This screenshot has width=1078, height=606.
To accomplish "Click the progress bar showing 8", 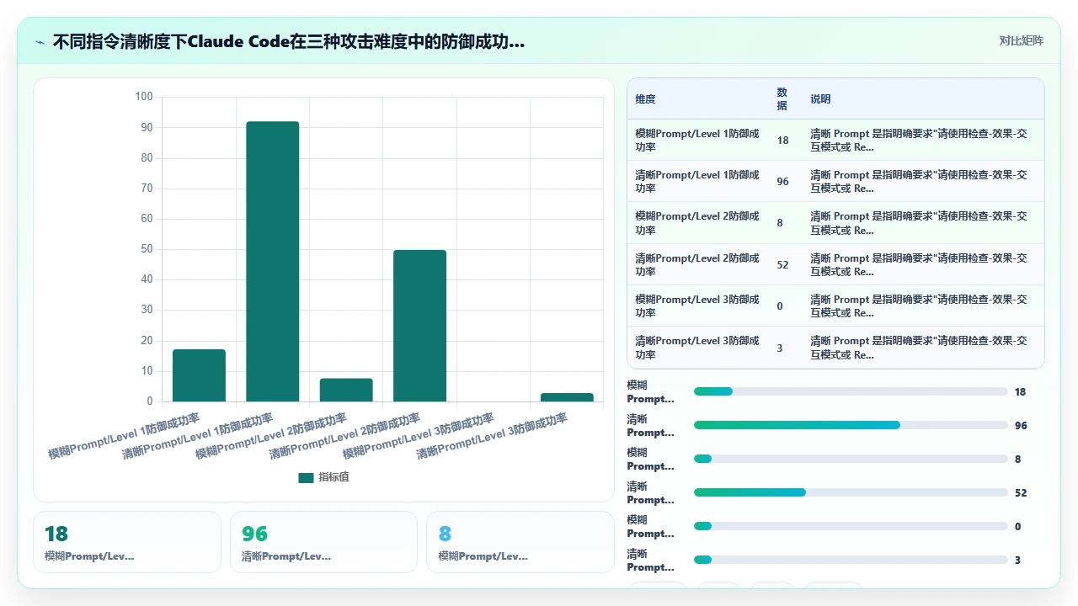I will [x=851, y=459].
